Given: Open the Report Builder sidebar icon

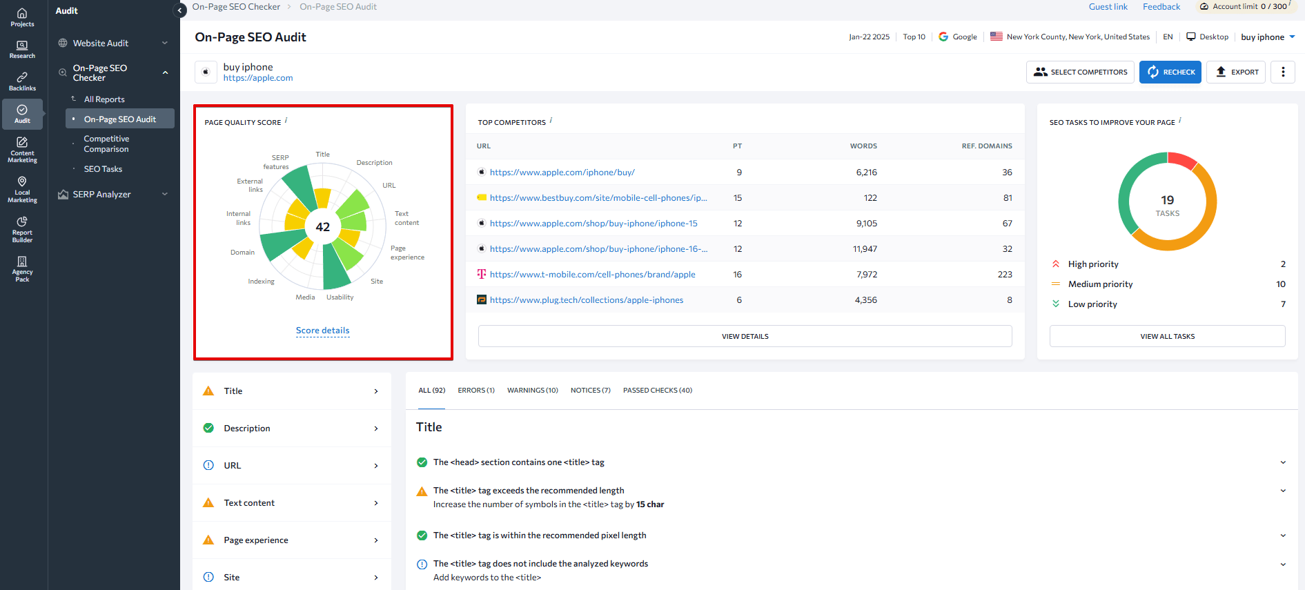Looking at the screenshot, I should [x=22, y=229].
